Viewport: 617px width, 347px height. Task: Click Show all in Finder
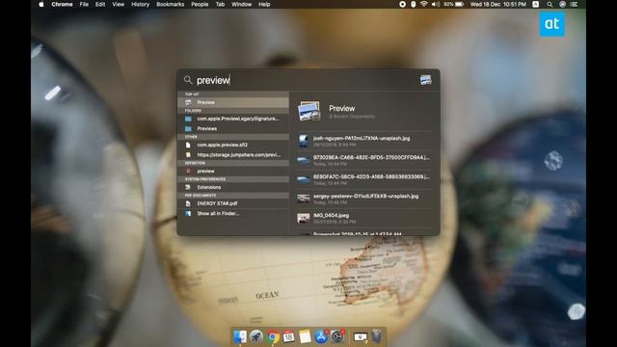(x=233, y=214)
